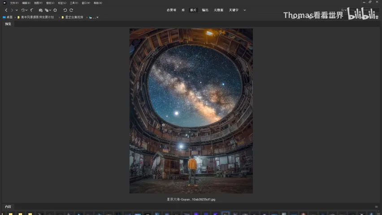
Task: Open the 工具 menu
Action: point(74,3)
